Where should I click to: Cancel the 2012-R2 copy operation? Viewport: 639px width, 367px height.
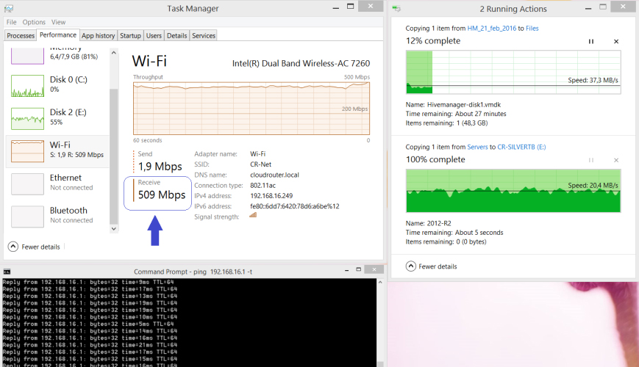click(616, 160)
